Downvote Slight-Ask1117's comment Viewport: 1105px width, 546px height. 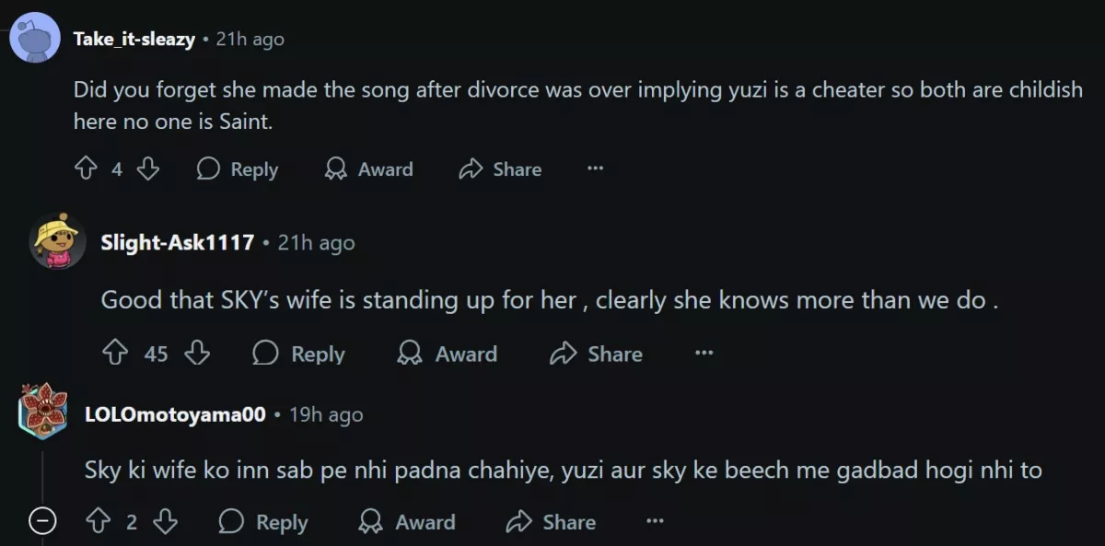[197, 354]
